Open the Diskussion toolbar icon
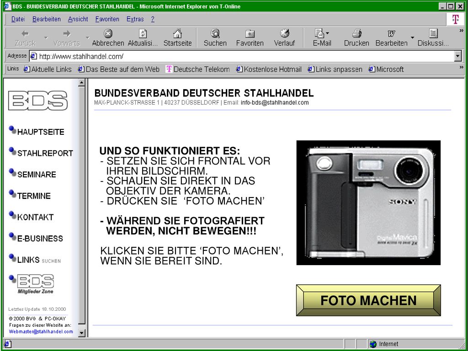The image size is (468, 351). (x=433, y=33)
